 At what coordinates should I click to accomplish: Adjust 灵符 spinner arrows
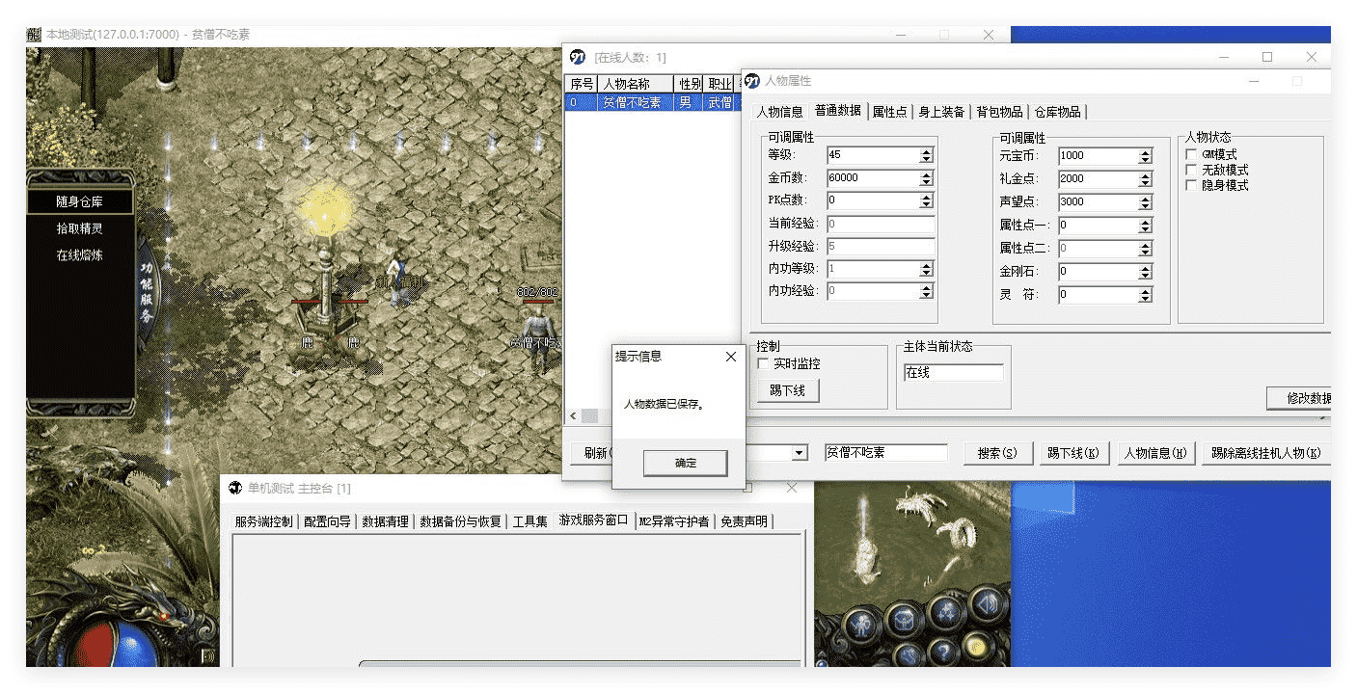[x=1145, y=295]
